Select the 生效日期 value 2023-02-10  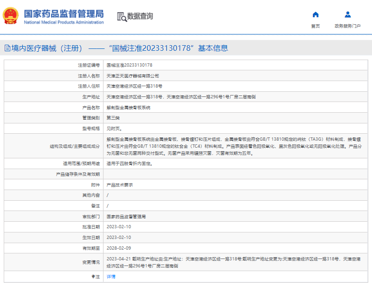(118, 238)
